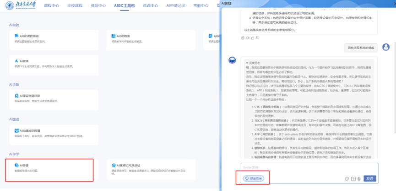Open the AI申请记录 tab
This screenshot has width=396, height=191.
coord(176,6)
